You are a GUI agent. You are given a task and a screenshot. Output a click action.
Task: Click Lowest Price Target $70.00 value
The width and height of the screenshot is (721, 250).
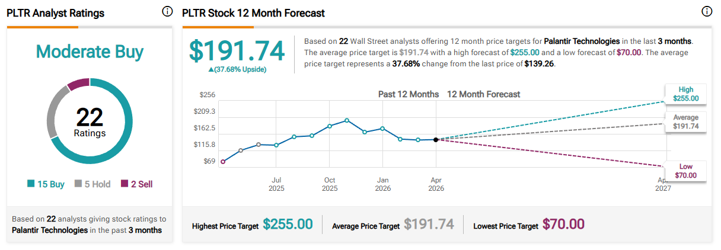click(563, 225)
